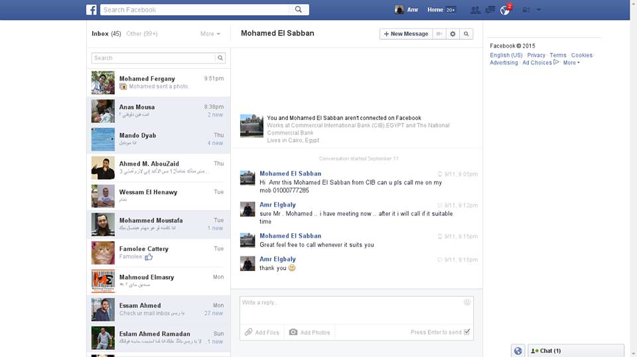
Task: Go to Home in the top bar
Action: (435, 10)
